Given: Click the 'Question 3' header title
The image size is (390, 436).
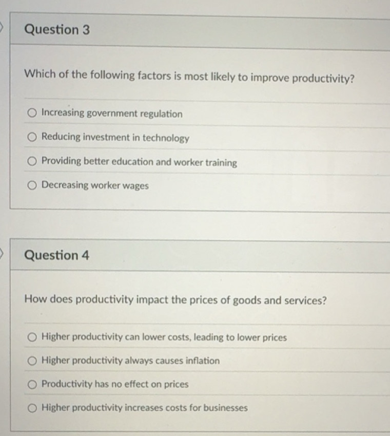Looking at the screenshot, I should point(57,30).
